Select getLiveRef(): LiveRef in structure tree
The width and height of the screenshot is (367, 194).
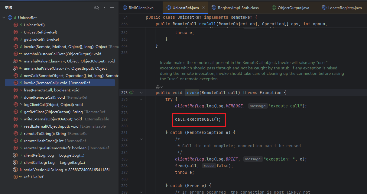click(x=41, y=40)
